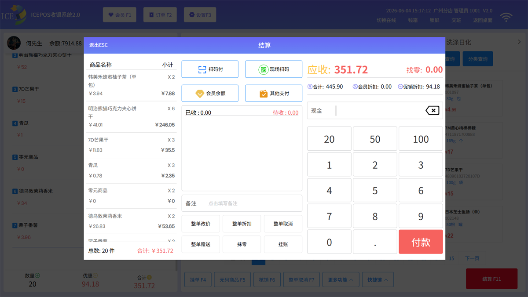528x297 pixels.
Task: Click the 抹零 button
Action: (242, 244)
